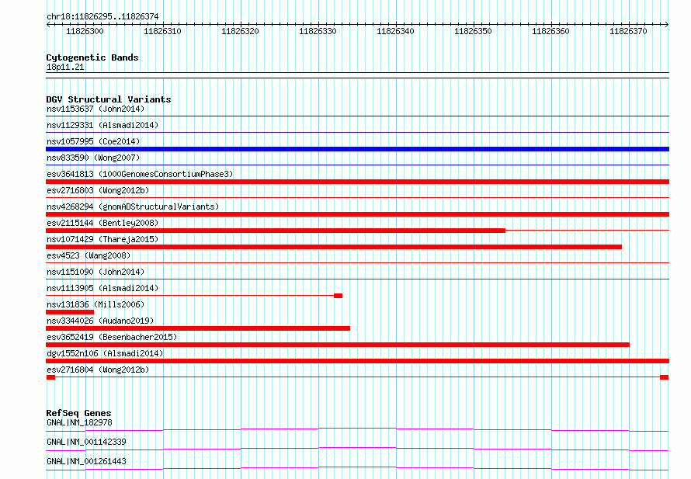The width and height of the screenshot is (691, 479).
Task: Click ruler position 11826370
Action: click(x=628, y=31)
